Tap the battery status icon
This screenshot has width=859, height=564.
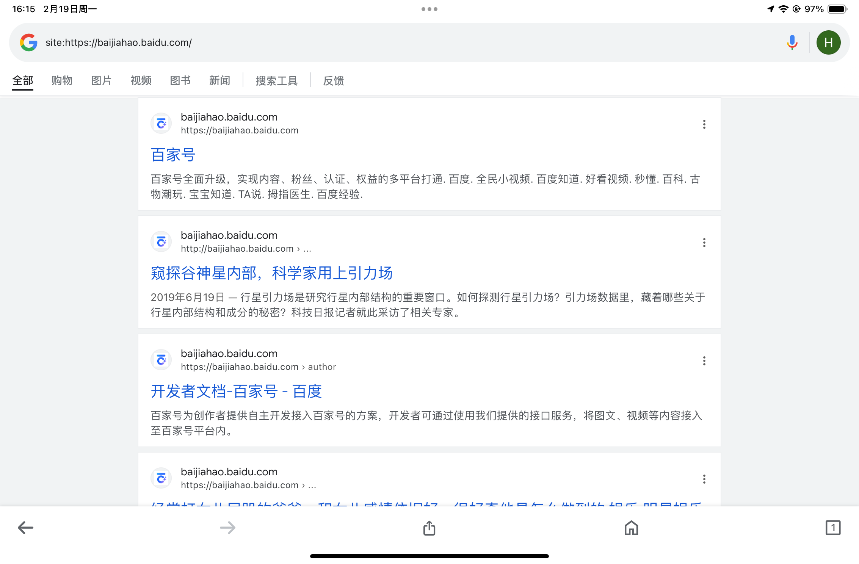tap(837, 9)
